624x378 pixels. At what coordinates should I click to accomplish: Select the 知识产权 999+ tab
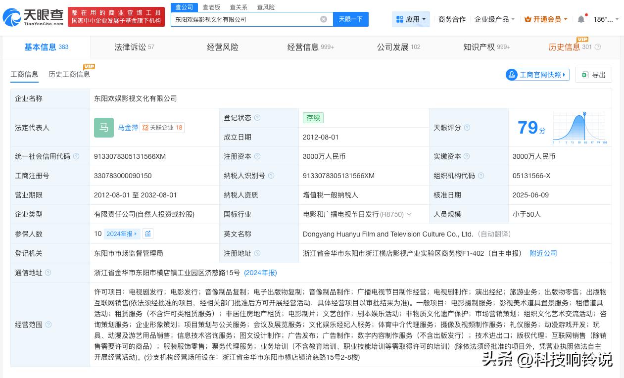tap(487, 47)
